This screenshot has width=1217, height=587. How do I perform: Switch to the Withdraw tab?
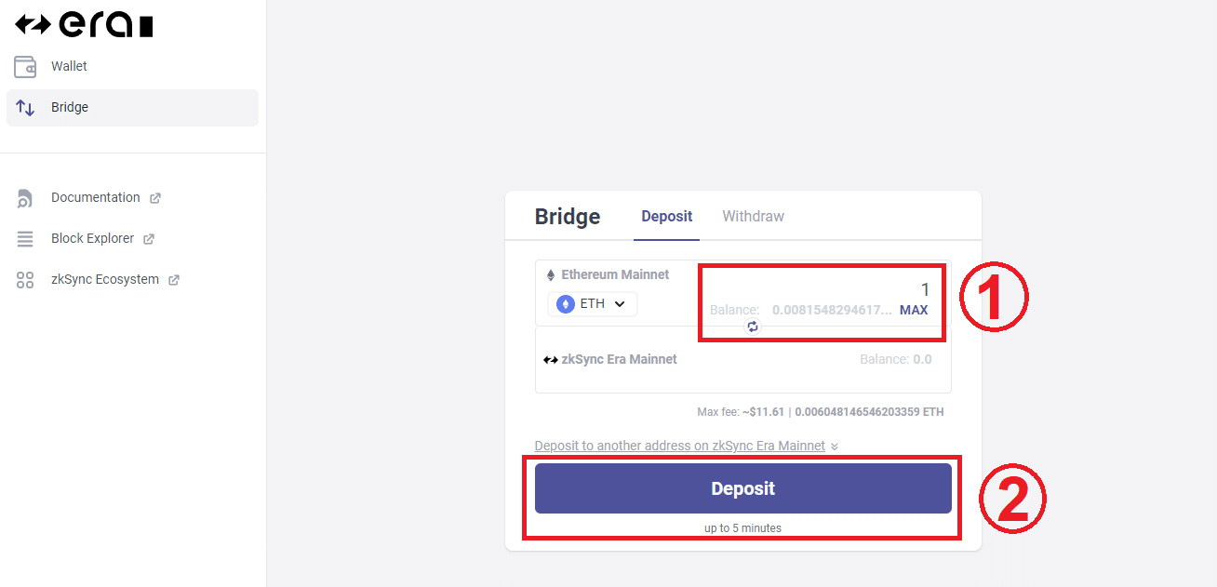[753, 216]
